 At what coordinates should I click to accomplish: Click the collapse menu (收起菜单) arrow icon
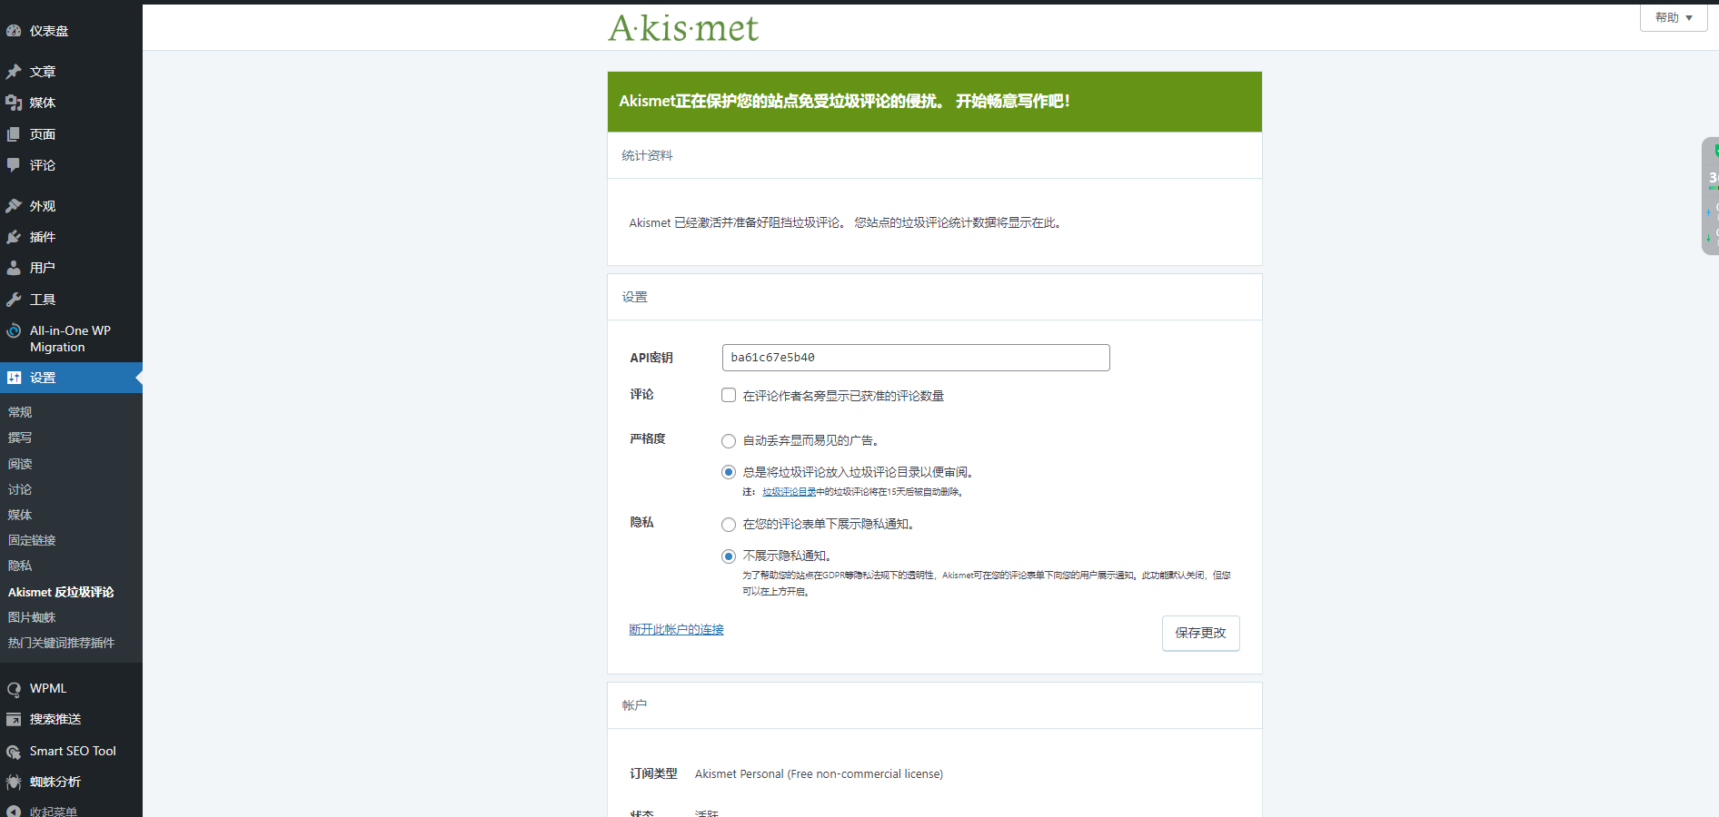pos(14,812)
